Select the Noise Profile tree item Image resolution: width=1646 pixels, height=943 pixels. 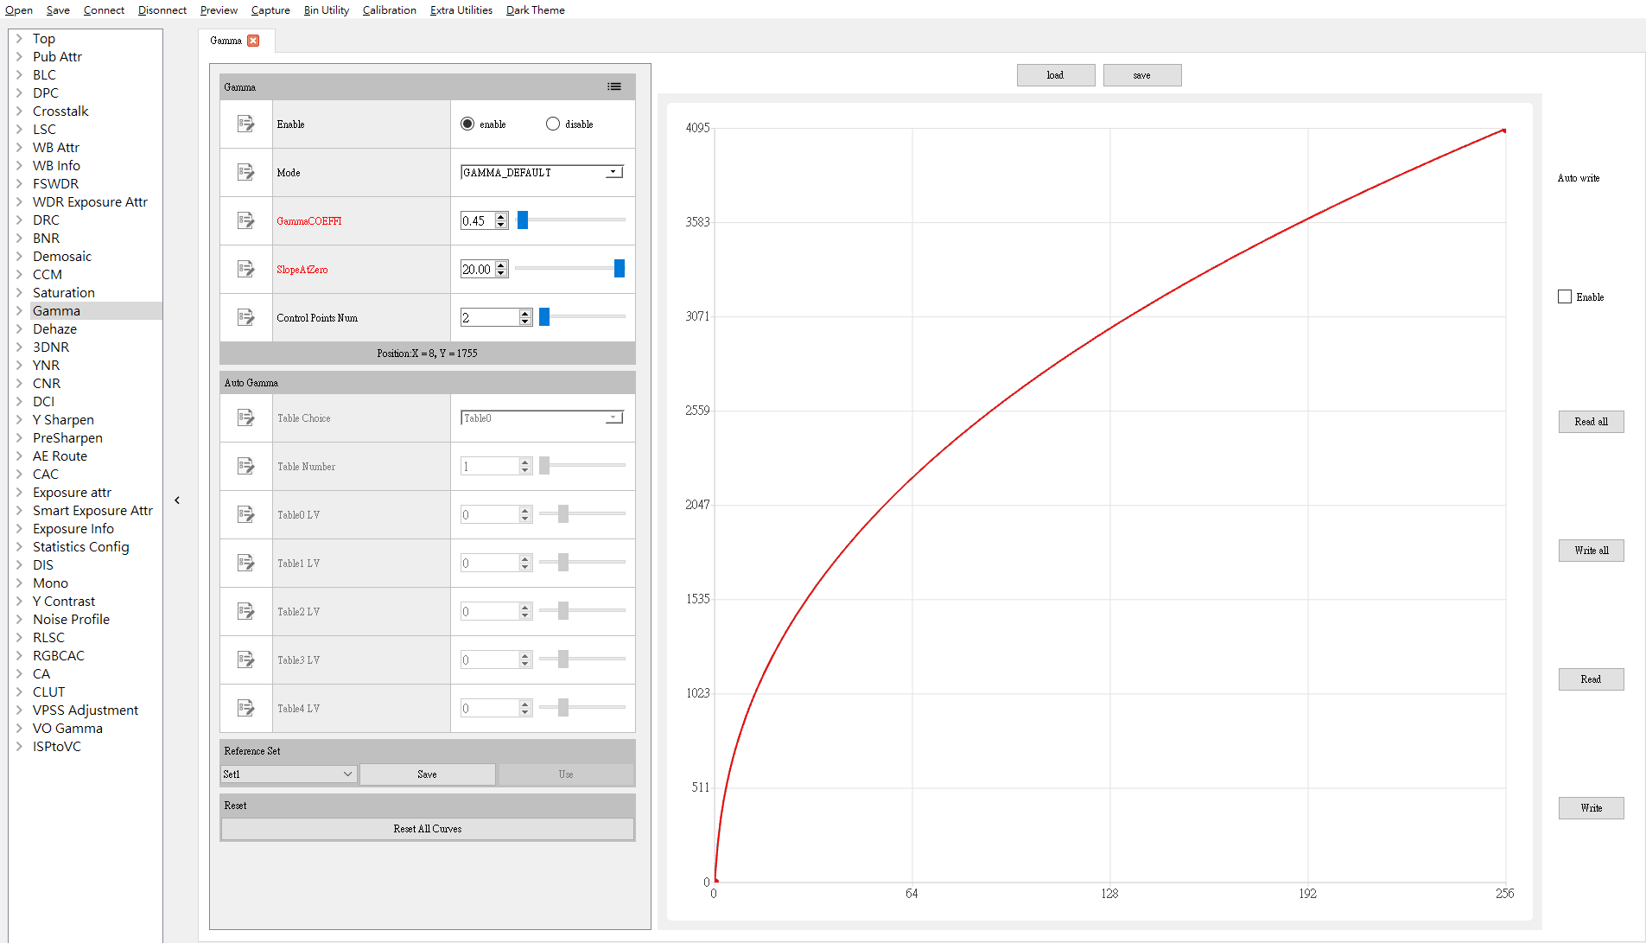tap(71, 620)
